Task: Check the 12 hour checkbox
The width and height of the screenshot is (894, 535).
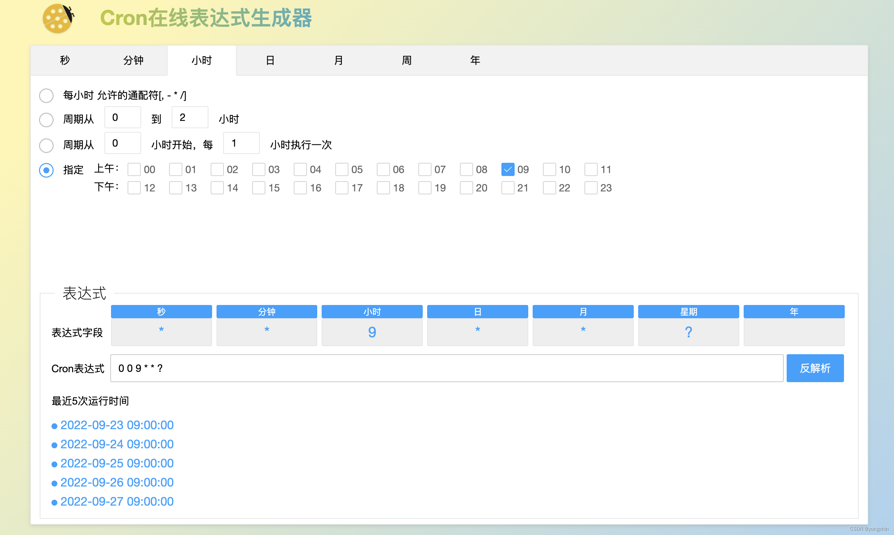Action: [134, 188]
